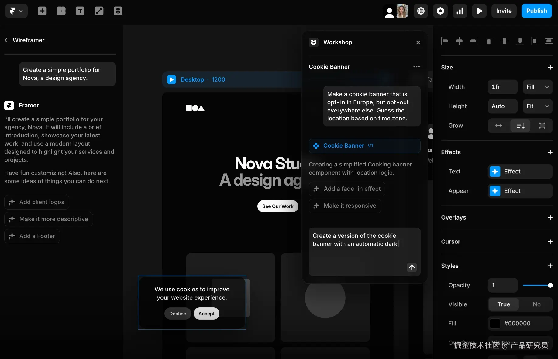Screen dimensions: 558x359
Task: Click the Invite button
Action: [504, 11]
